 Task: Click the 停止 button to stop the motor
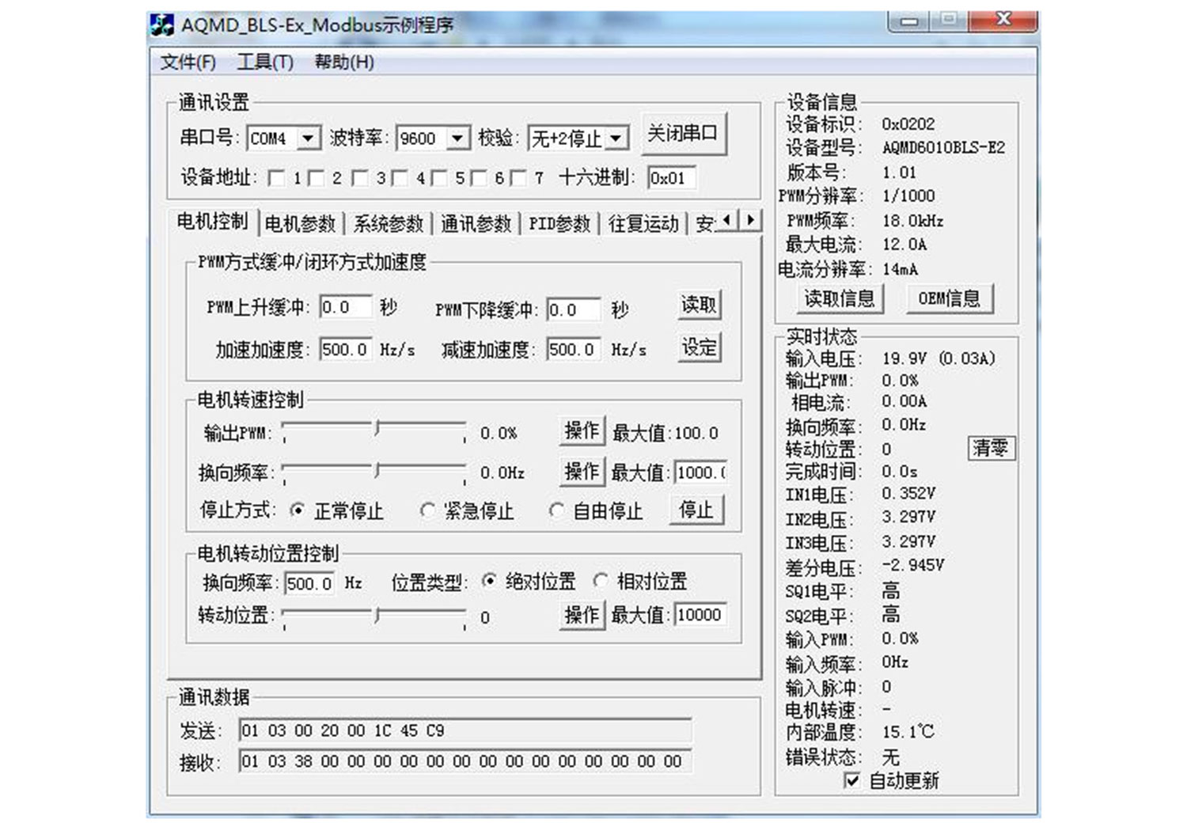coord(696,510)
